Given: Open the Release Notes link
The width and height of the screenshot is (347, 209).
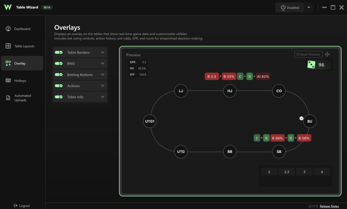Looking at the screenshot, I should tap(329, 206).
